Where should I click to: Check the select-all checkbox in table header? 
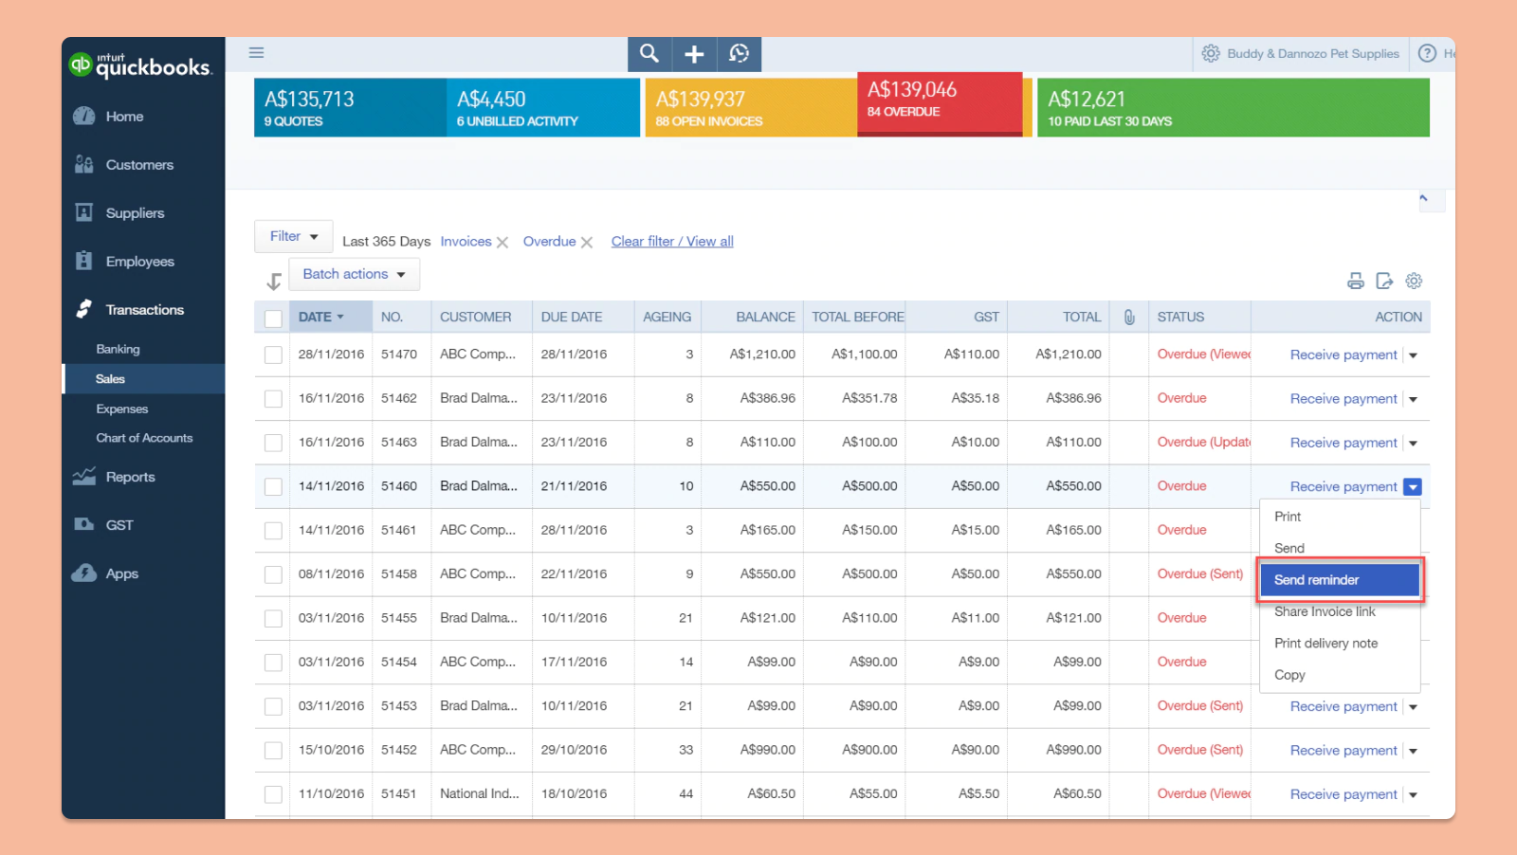point(273,319)
